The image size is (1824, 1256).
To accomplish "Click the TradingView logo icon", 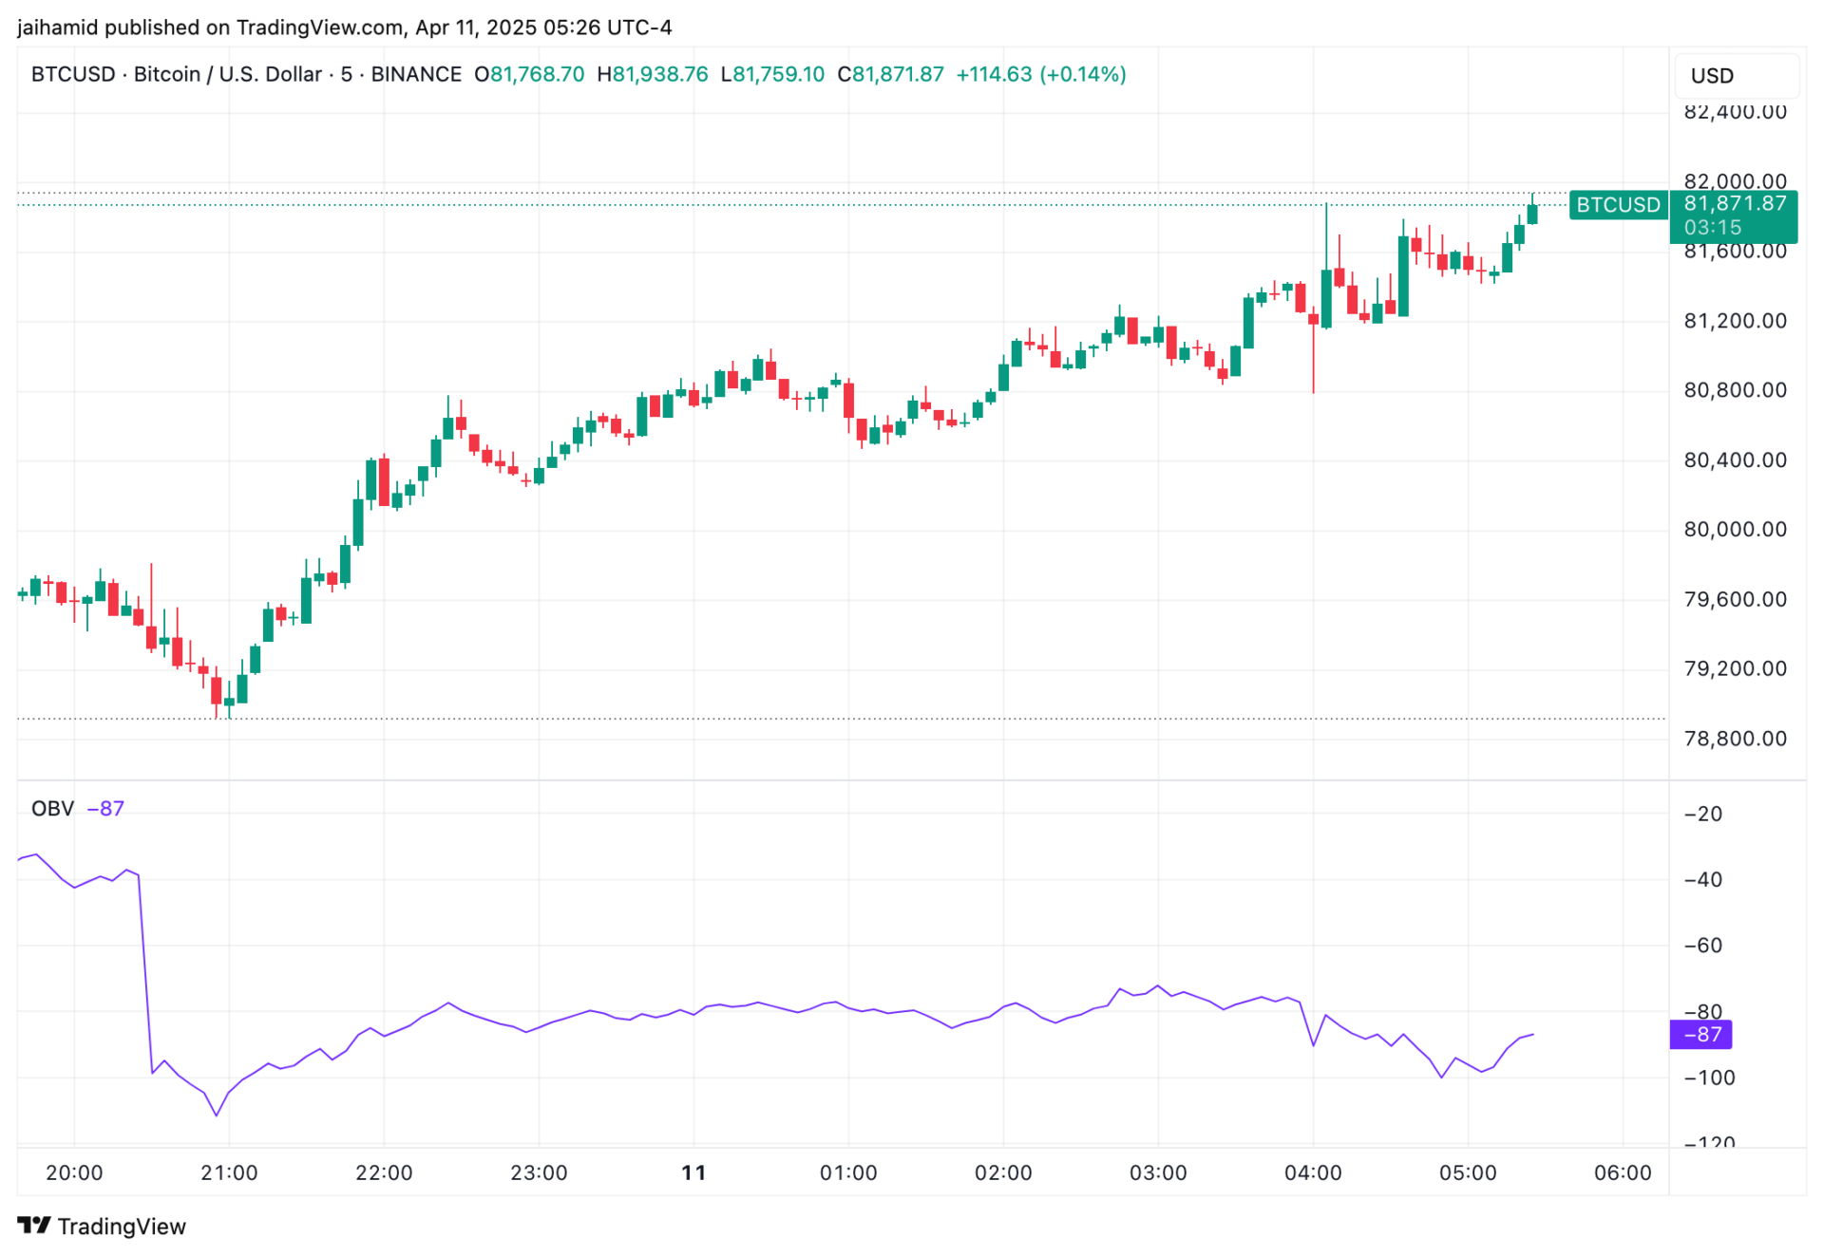I will (34, 1226).
